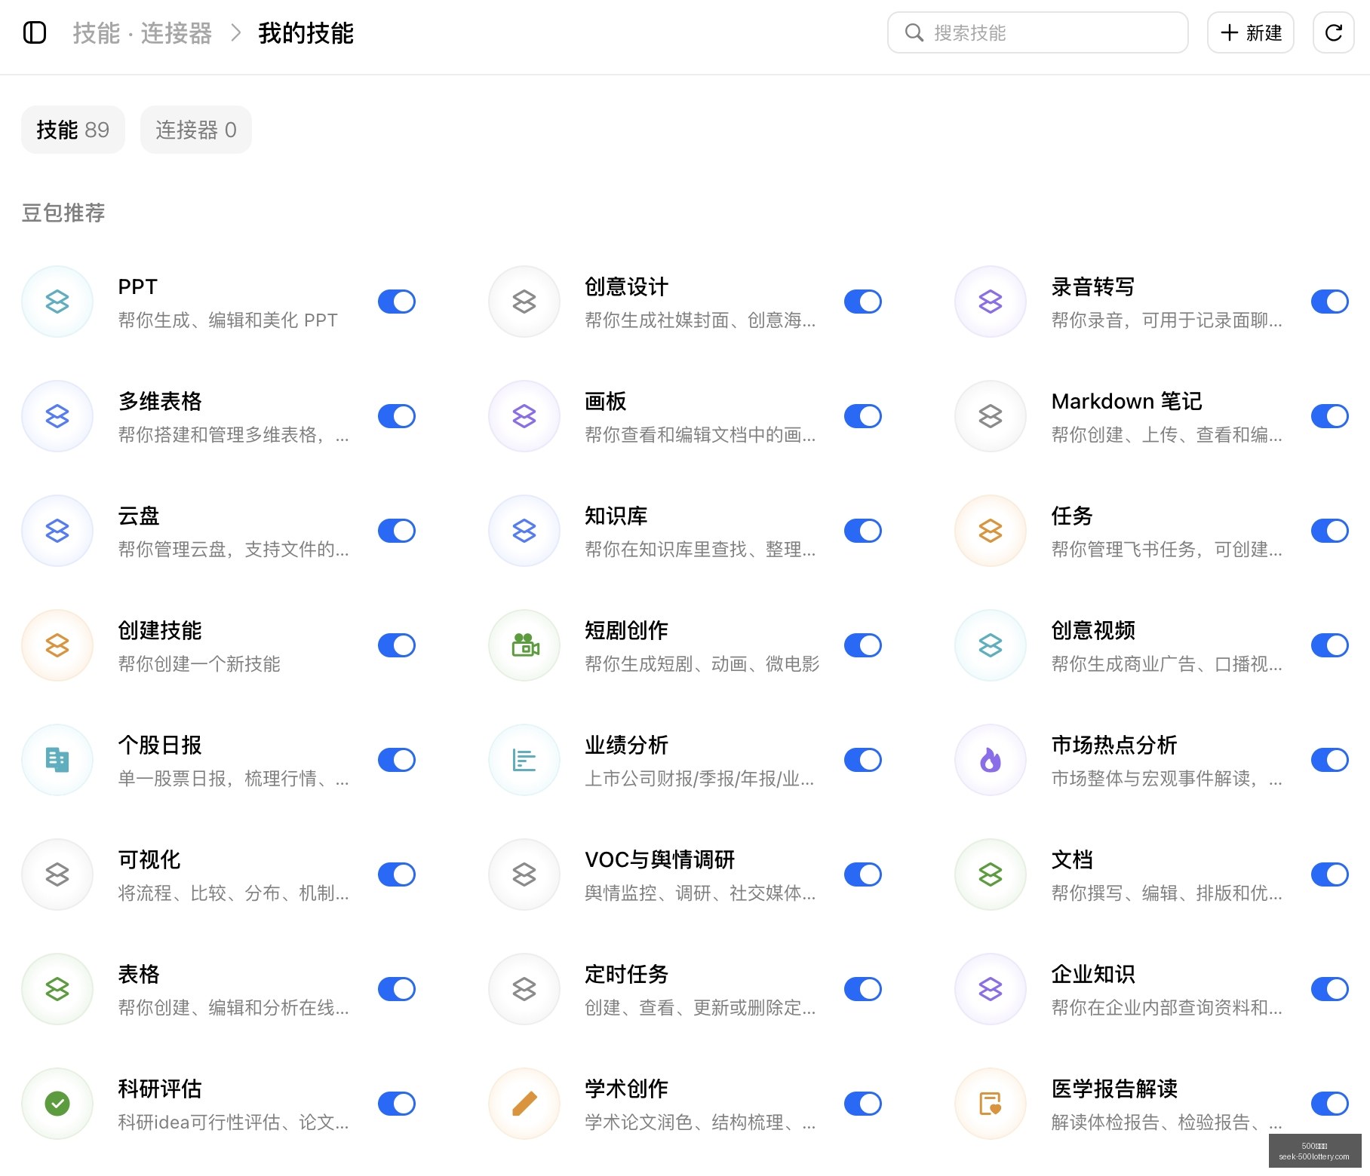
Task: Click the 新建 button
Action: (1251, 32)
